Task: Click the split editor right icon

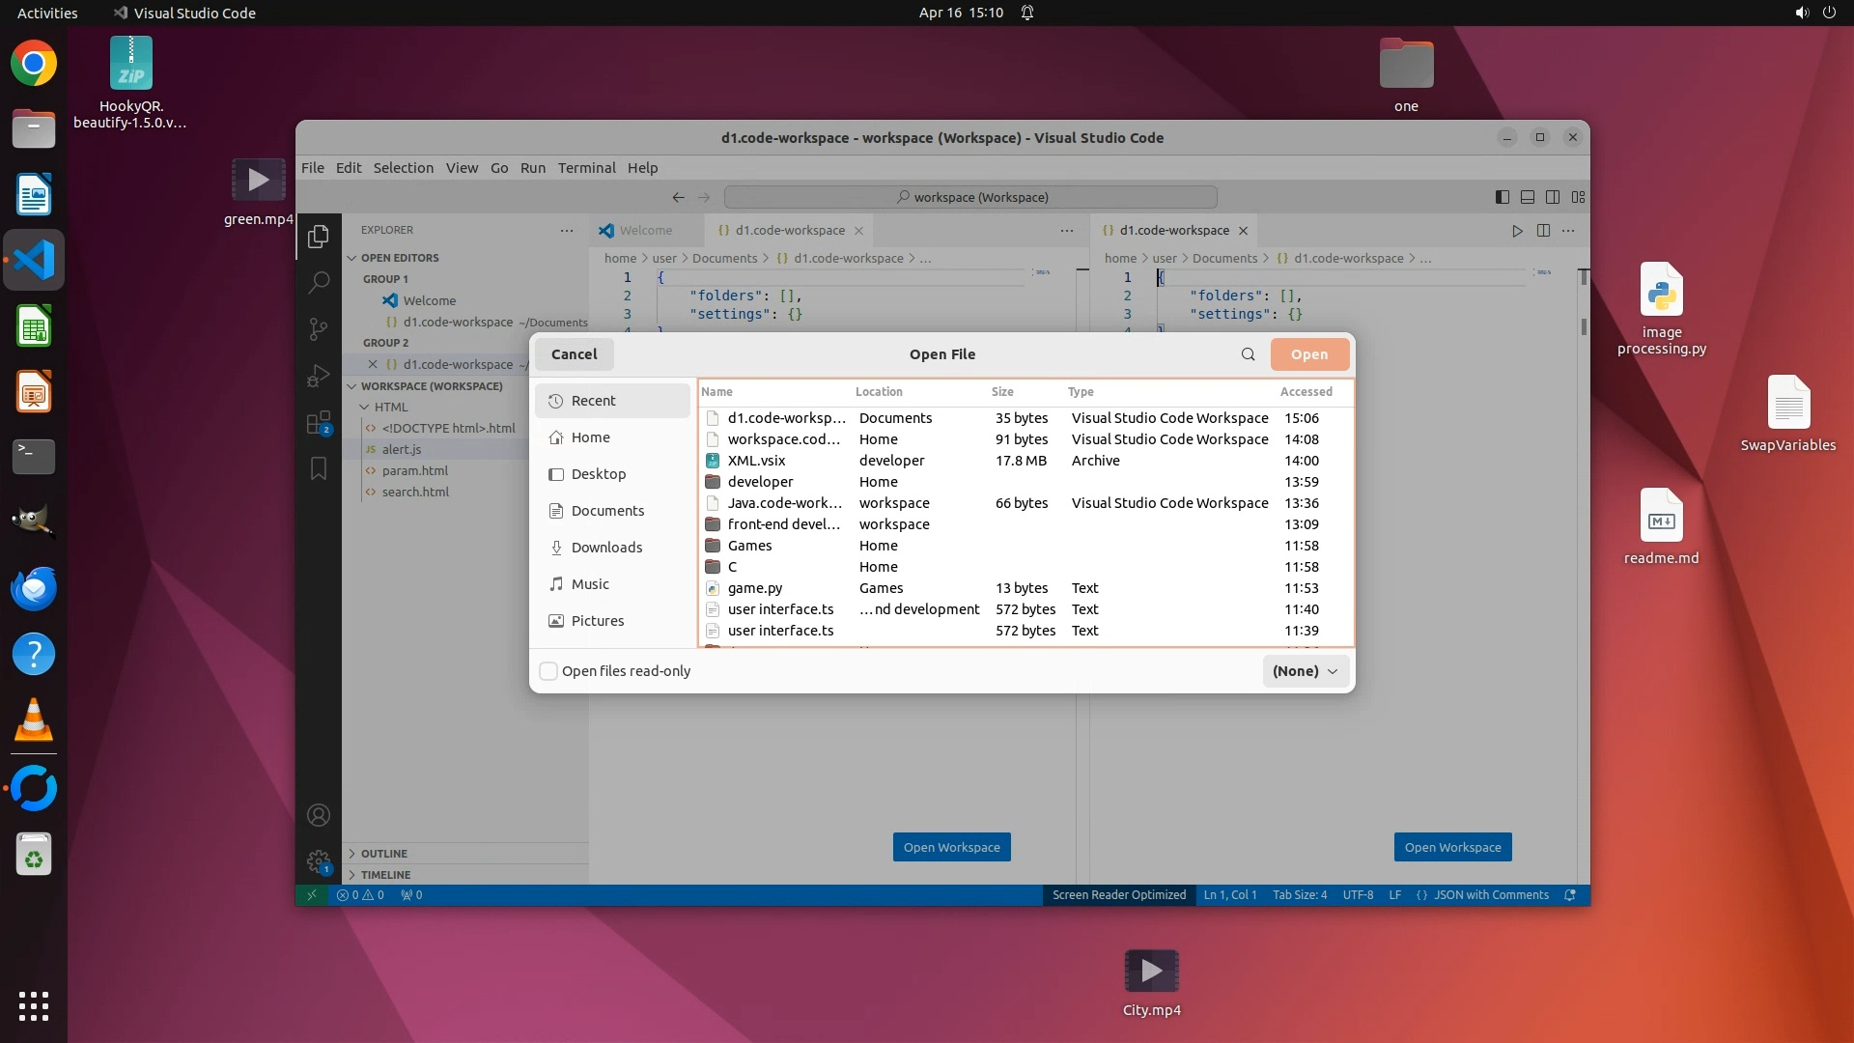Action: (1543, 231)
